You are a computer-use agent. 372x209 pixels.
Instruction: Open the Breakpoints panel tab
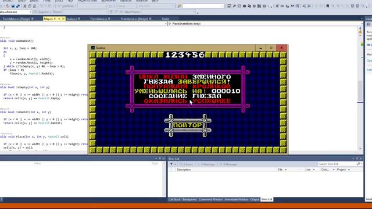[189, 200]
